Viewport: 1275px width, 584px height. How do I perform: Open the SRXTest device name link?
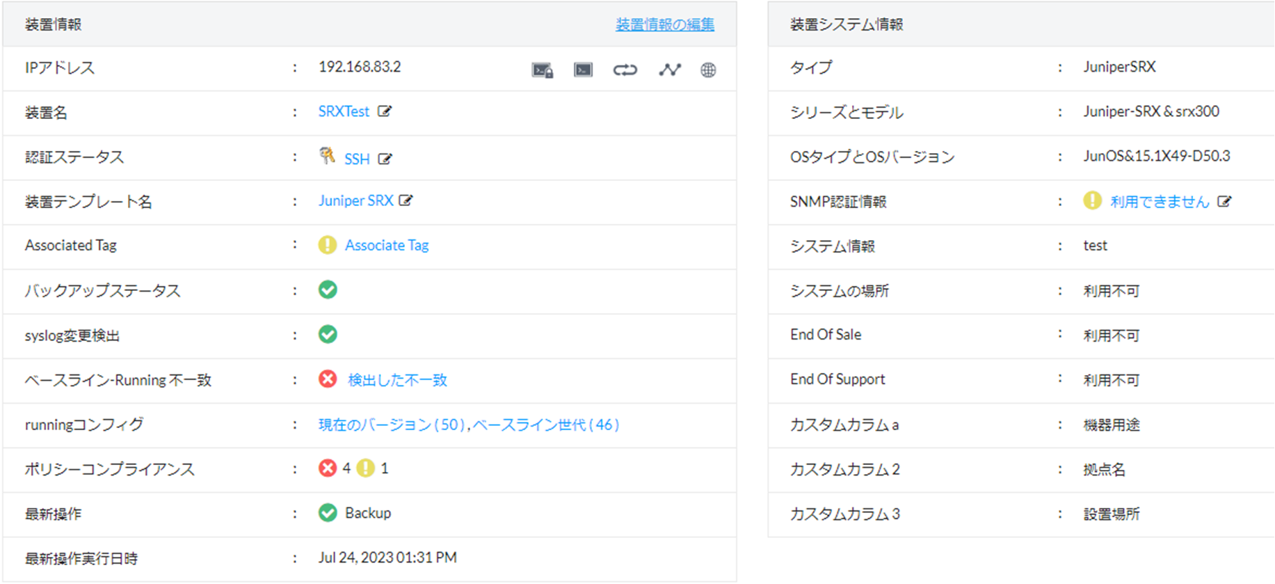pos(344,111)
